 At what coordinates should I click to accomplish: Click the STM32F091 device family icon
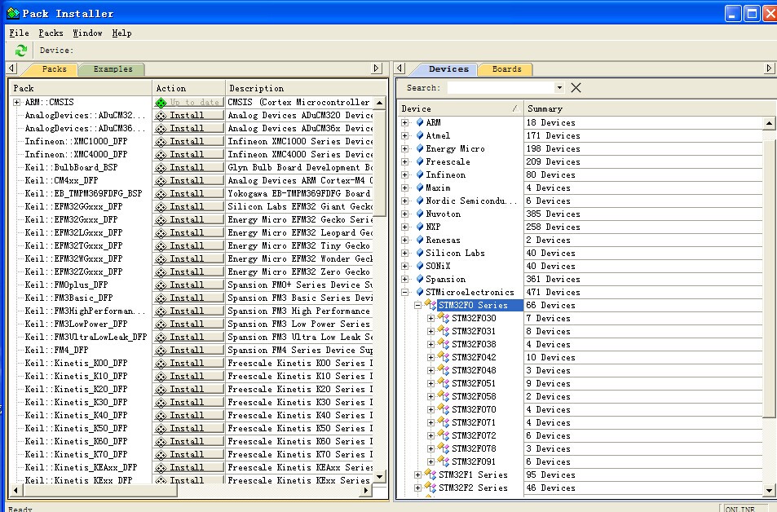pos(444,461)
